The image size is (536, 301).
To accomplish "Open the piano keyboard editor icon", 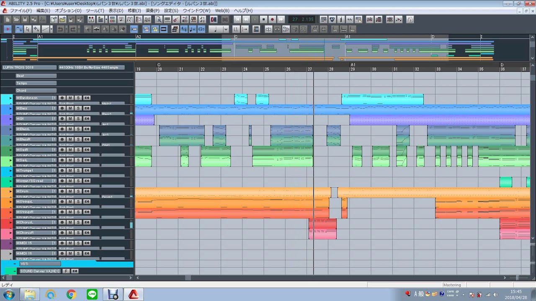I will click(167, 19).
